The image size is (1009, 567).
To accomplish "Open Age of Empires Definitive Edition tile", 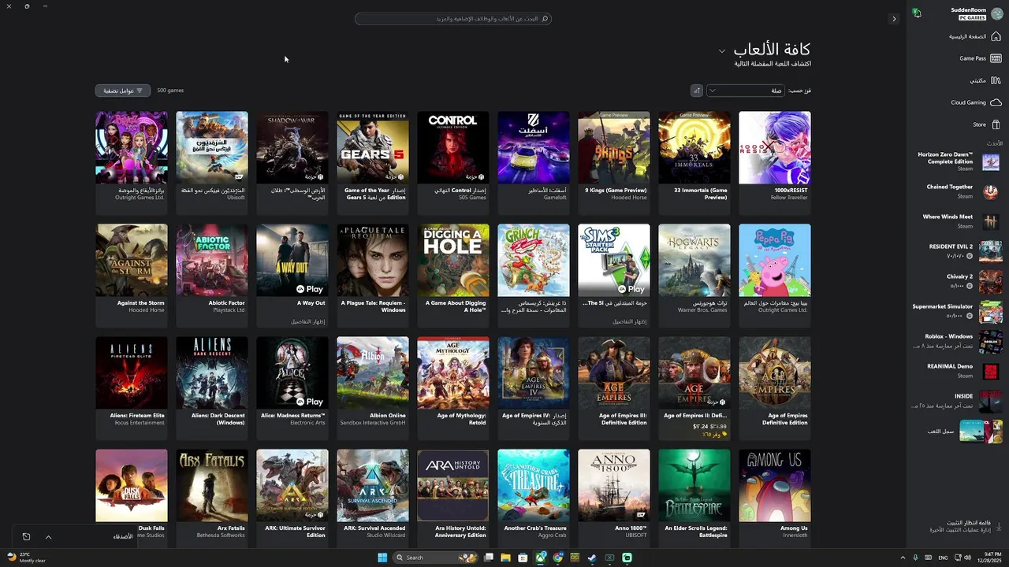I will [775, 387].
